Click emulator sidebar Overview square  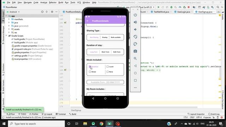(x=135, y=80)
